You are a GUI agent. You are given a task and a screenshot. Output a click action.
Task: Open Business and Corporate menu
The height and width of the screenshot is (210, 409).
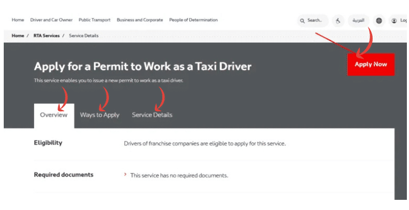[x=140, y=20]
